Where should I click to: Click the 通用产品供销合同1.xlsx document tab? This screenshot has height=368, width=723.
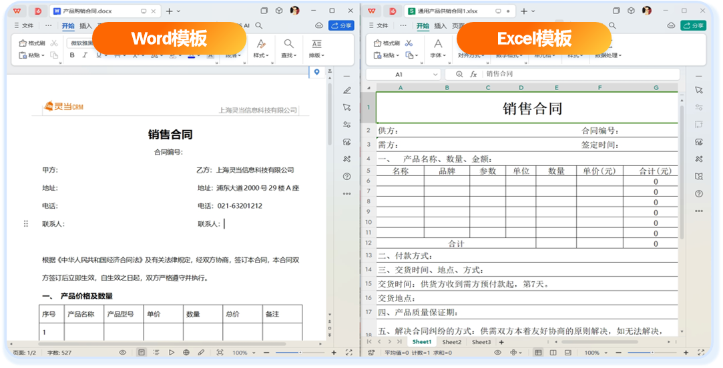coord(459,11)
